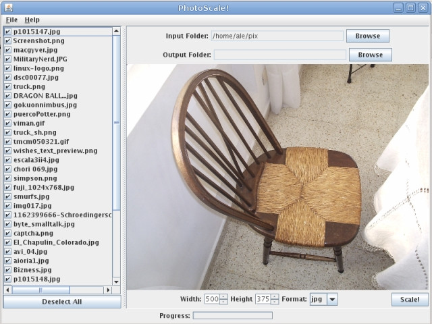This screenshot has height=324, width=432.
Task: Click the Progress bar
Action: point(233,315)
